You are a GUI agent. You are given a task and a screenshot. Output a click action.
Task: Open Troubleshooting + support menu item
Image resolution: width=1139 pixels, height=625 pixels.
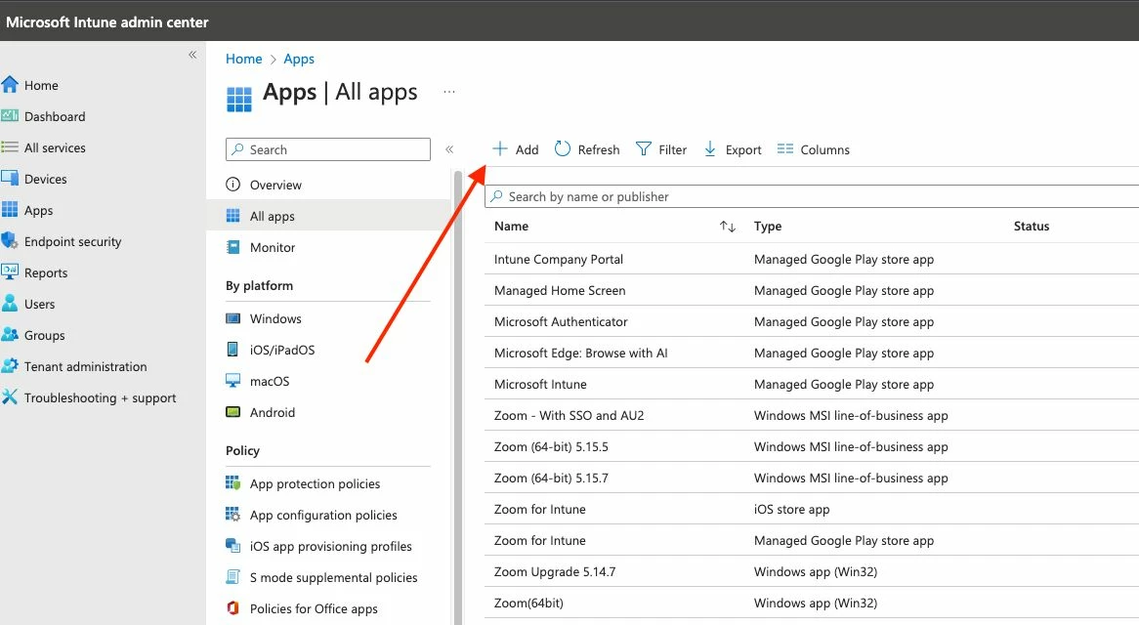100,397
